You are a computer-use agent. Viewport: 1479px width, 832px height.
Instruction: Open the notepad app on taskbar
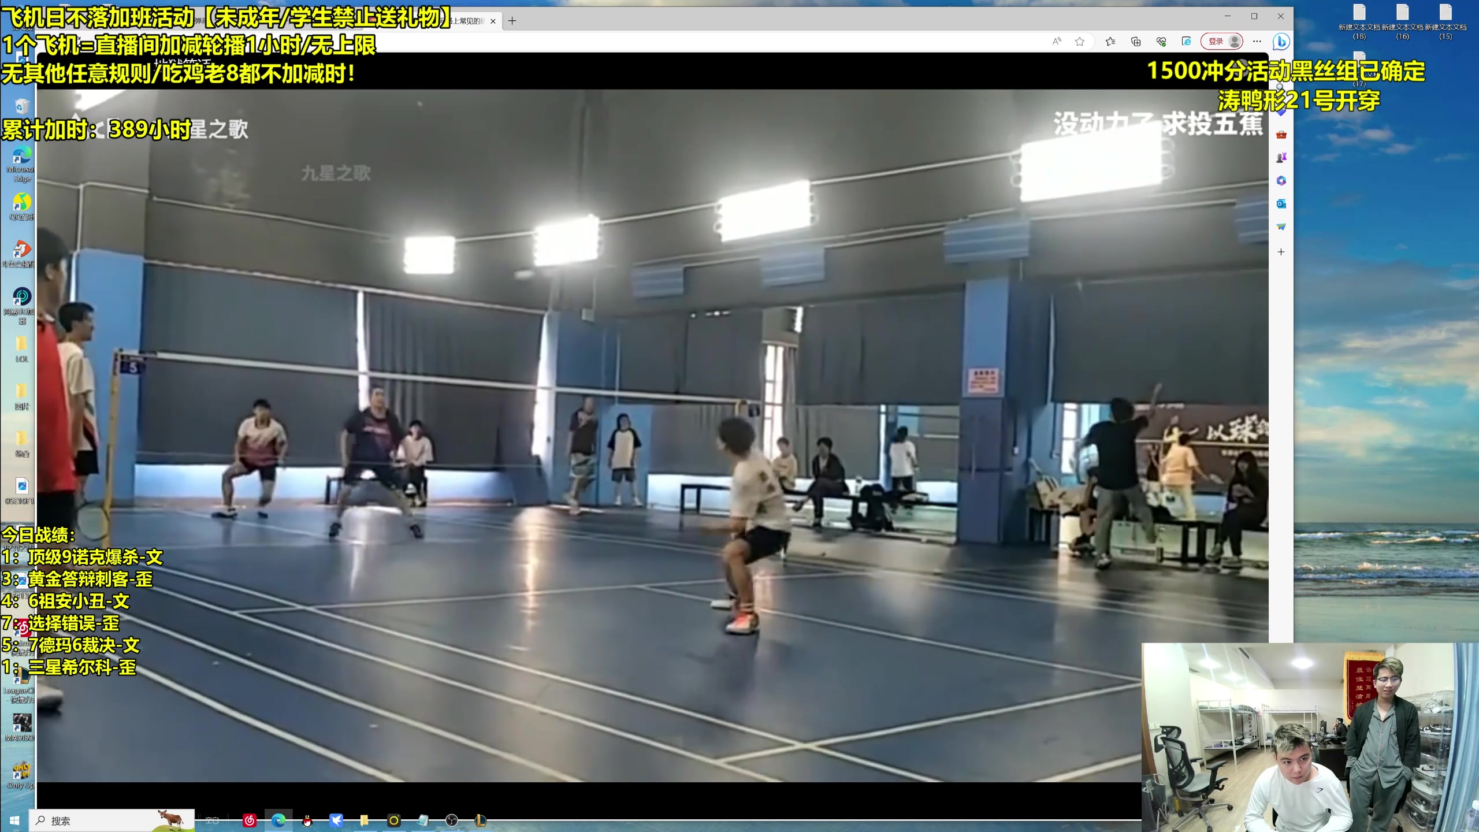click(x=423, y=820)
